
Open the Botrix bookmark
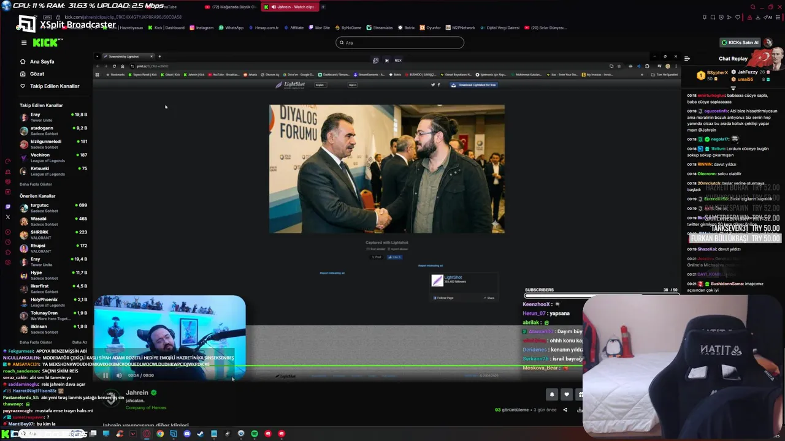406,28
